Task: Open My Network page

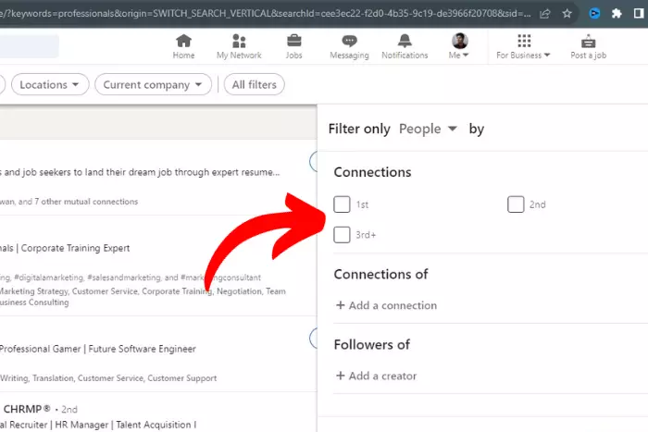Action: [239, 46]
